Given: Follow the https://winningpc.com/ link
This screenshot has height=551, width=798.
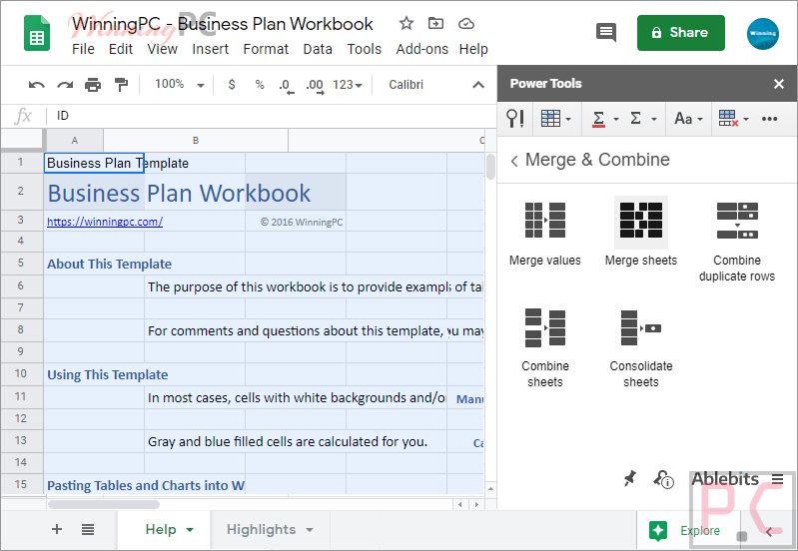Looking at the screenshot, I should [x=105, y=222].
